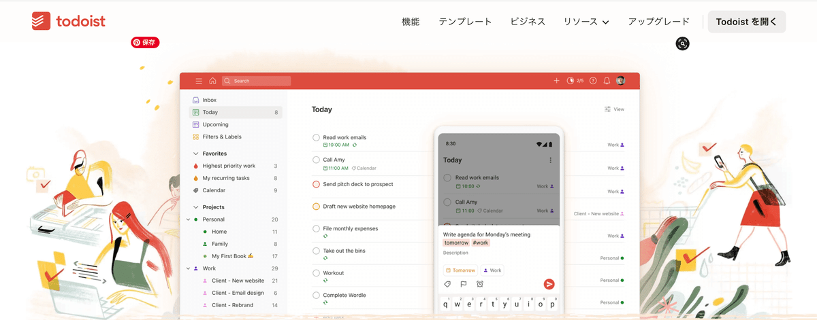Click the Tomorrow date chip on phone
The image size is (817, 320).
coord(460,270)
